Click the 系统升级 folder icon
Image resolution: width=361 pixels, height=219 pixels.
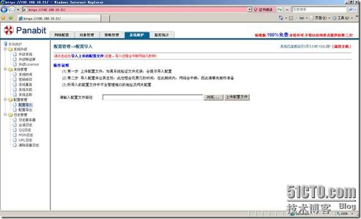tap(10, 49)
